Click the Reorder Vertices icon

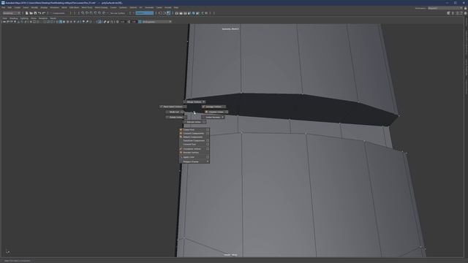(181, 153)
